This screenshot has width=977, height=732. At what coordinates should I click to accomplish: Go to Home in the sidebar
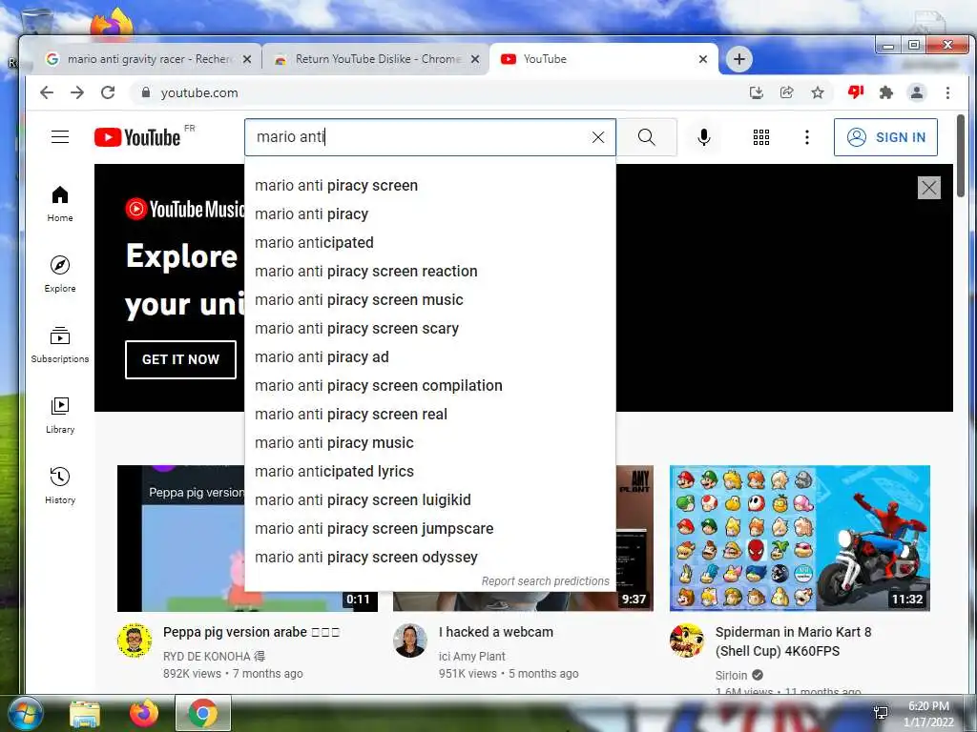point(60,204)
